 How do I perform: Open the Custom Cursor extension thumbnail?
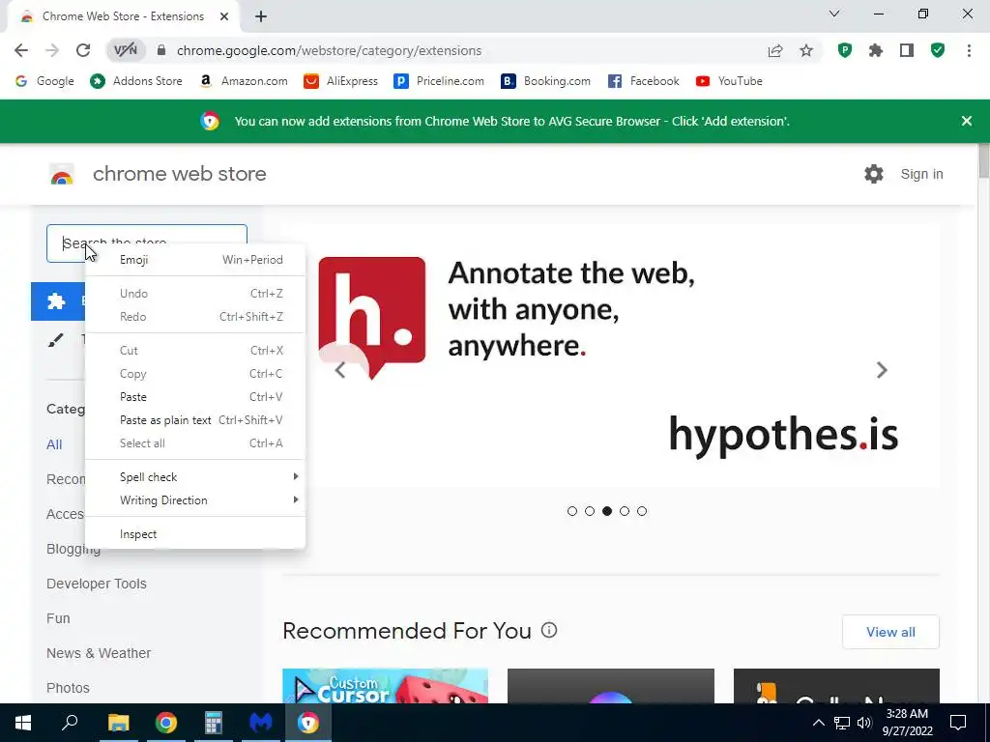[x=385, y=686]
